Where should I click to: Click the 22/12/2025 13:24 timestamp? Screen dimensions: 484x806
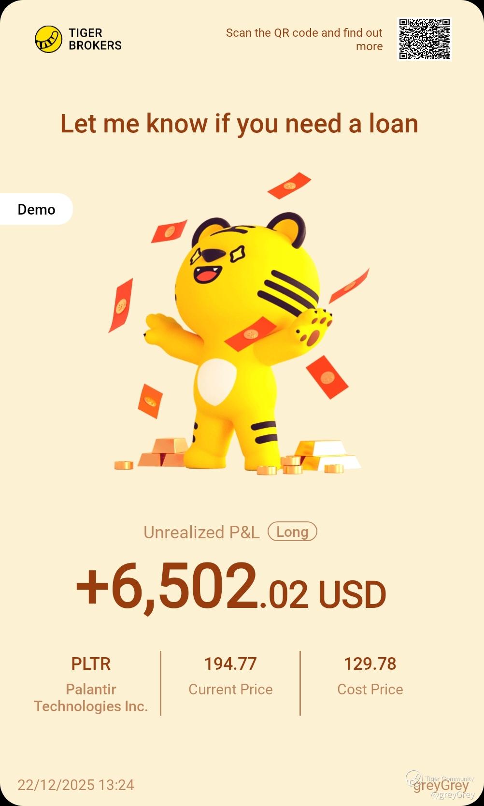[x=76, y=785]
